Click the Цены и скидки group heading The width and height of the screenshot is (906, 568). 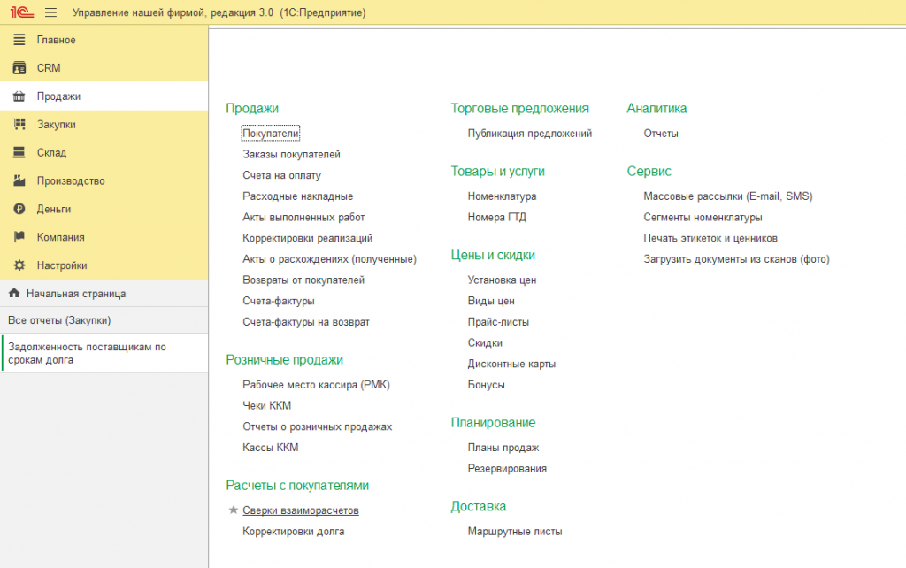coord(493,255)
